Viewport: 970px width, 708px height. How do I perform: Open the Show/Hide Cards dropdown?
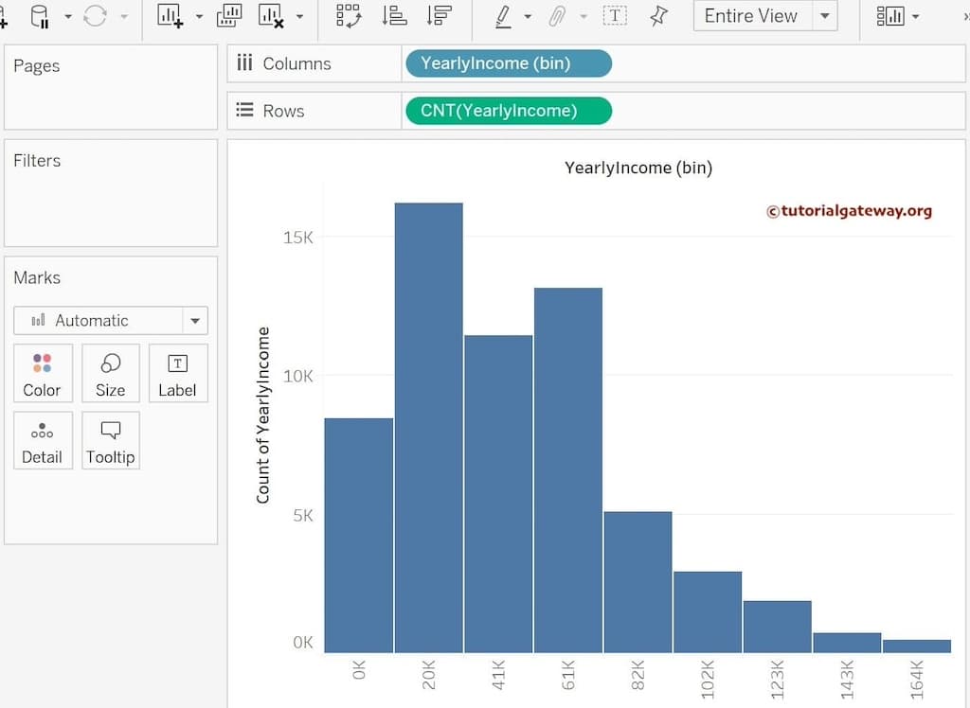coord(897,16)
